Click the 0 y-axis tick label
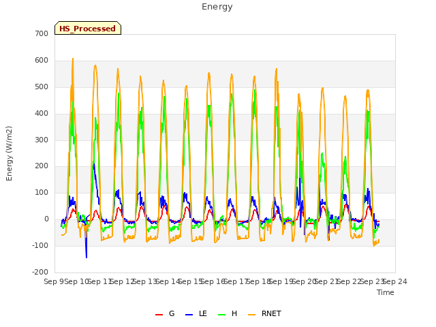 click(46, 219)
